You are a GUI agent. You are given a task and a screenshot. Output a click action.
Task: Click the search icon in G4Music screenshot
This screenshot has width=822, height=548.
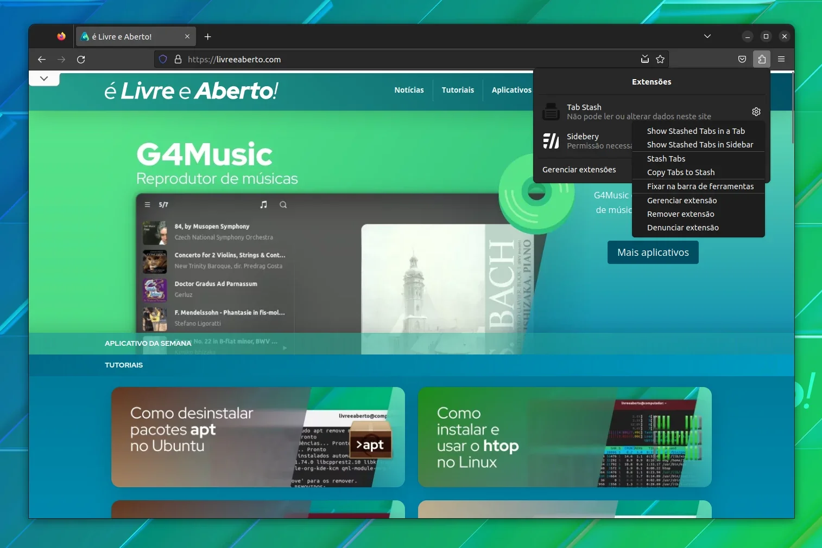pyautogui.click(x=283, y=205)
